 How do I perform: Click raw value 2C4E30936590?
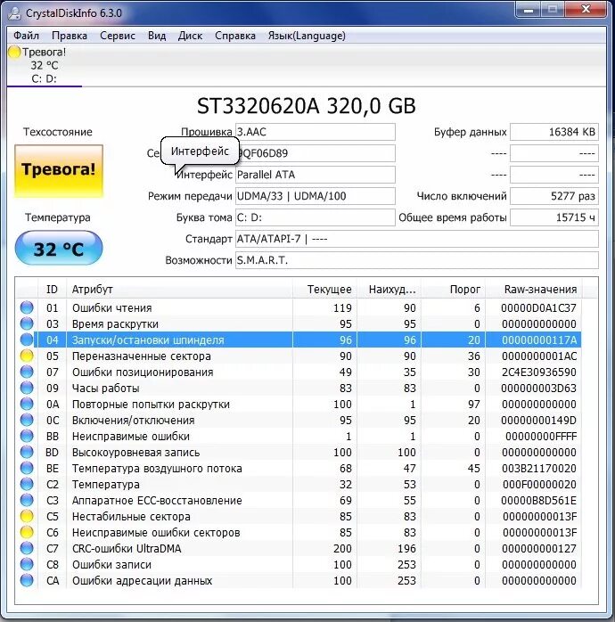click(x=539, y=372)
